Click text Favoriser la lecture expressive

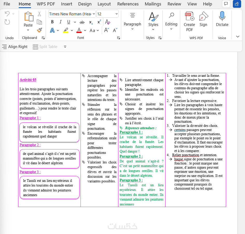pos(195,101)
